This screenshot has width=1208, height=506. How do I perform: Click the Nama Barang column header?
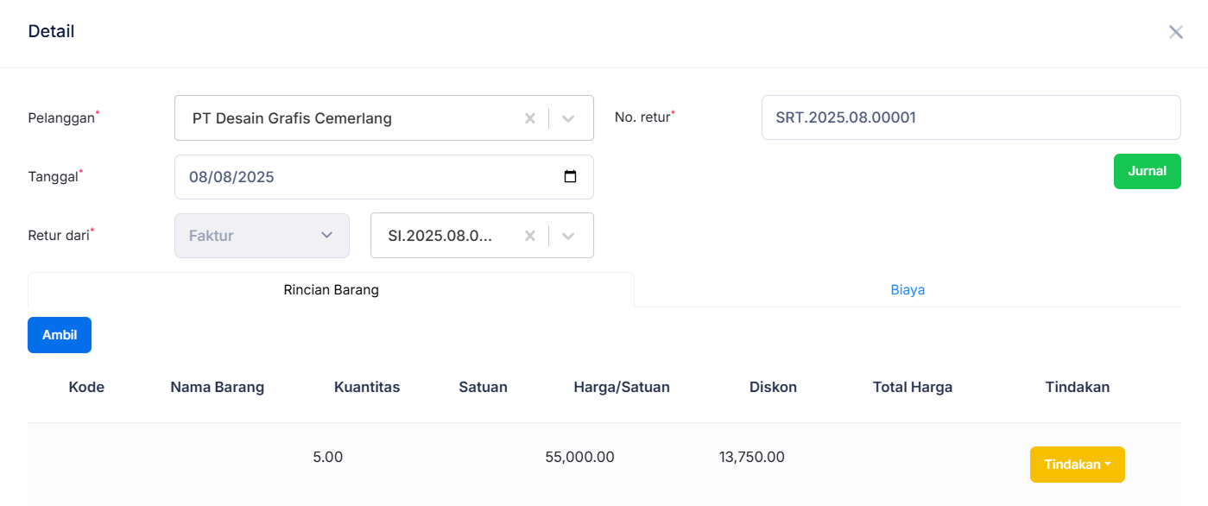217,387
